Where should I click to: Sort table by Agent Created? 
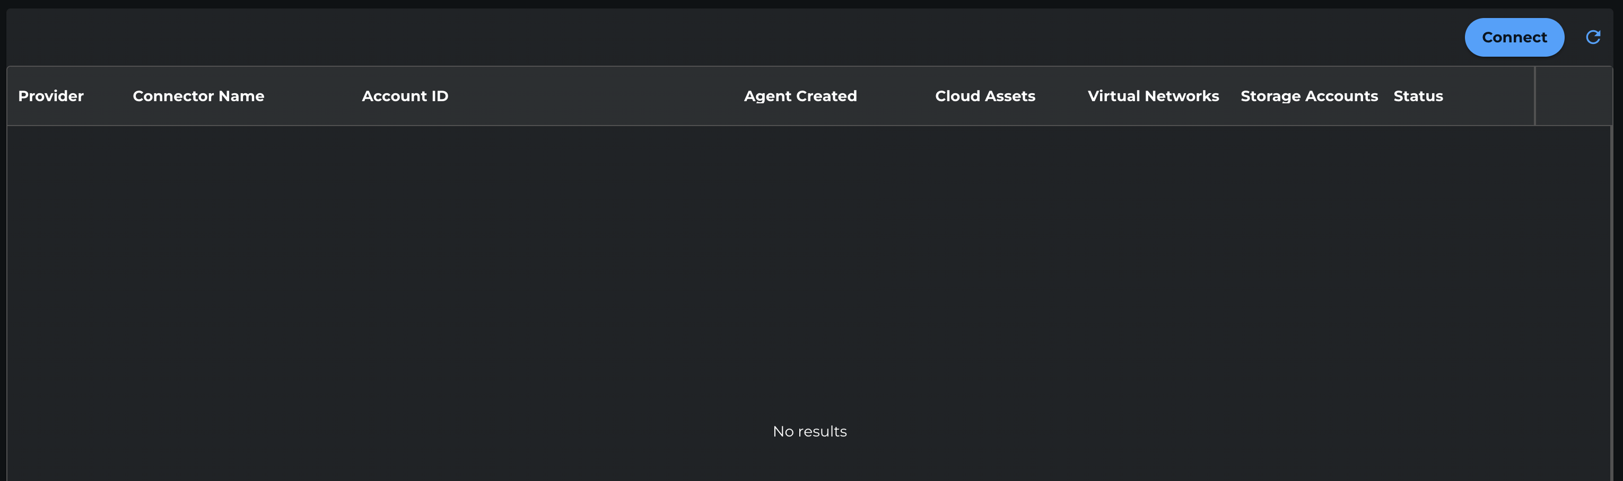[x=800, y=96]
